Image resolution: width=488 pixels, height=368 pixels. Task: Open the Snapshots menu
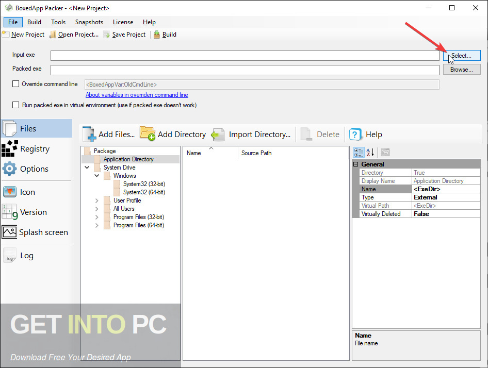tap(89, 22)
